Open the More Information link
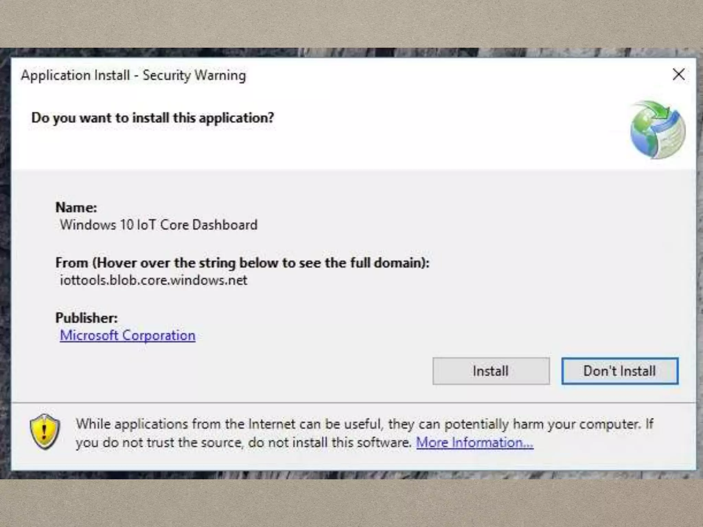 (x=474, y=442)
